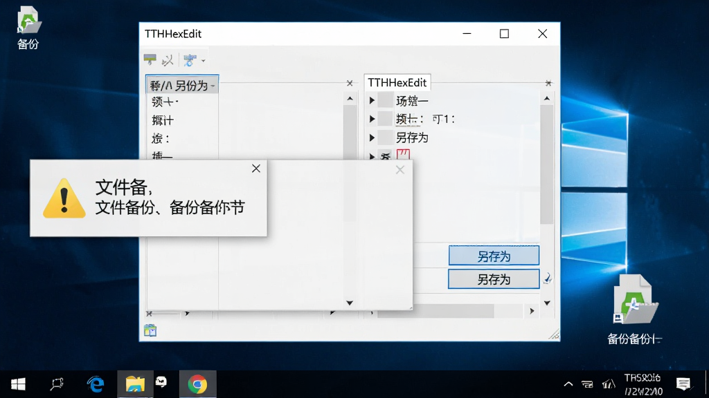Screen dimensions: 709x398
Task: Click the right arrow of the right panel horizontal scrollbar
Action: (532, 311)
